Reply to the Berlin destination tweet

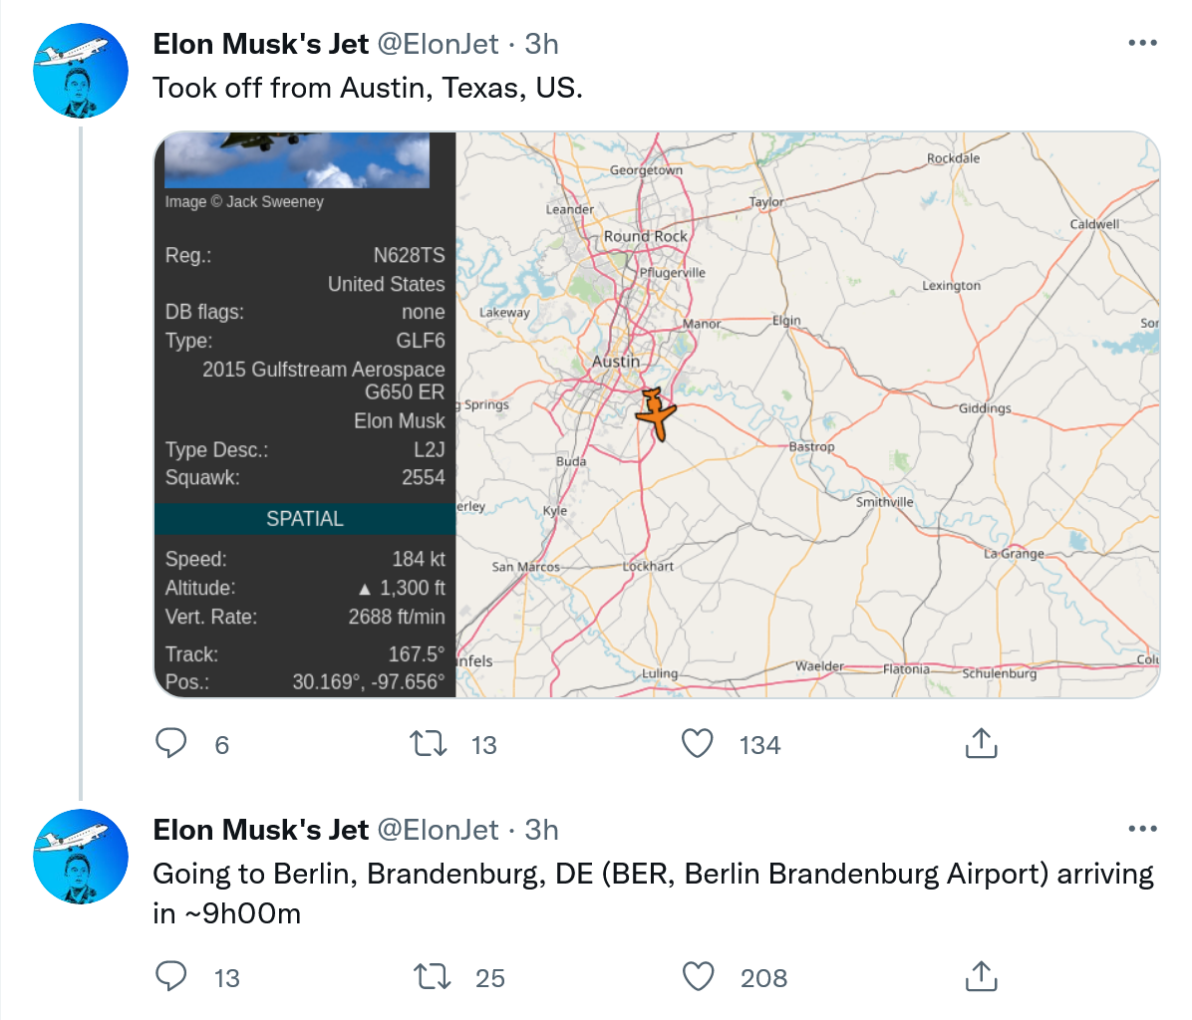coord(171,976)
